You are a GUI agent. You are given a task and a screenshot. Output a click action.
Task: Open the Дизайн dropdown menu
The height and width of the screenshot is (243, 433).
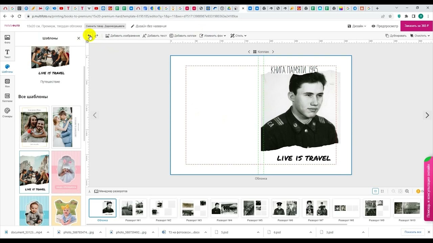click(x=357, y=26)
